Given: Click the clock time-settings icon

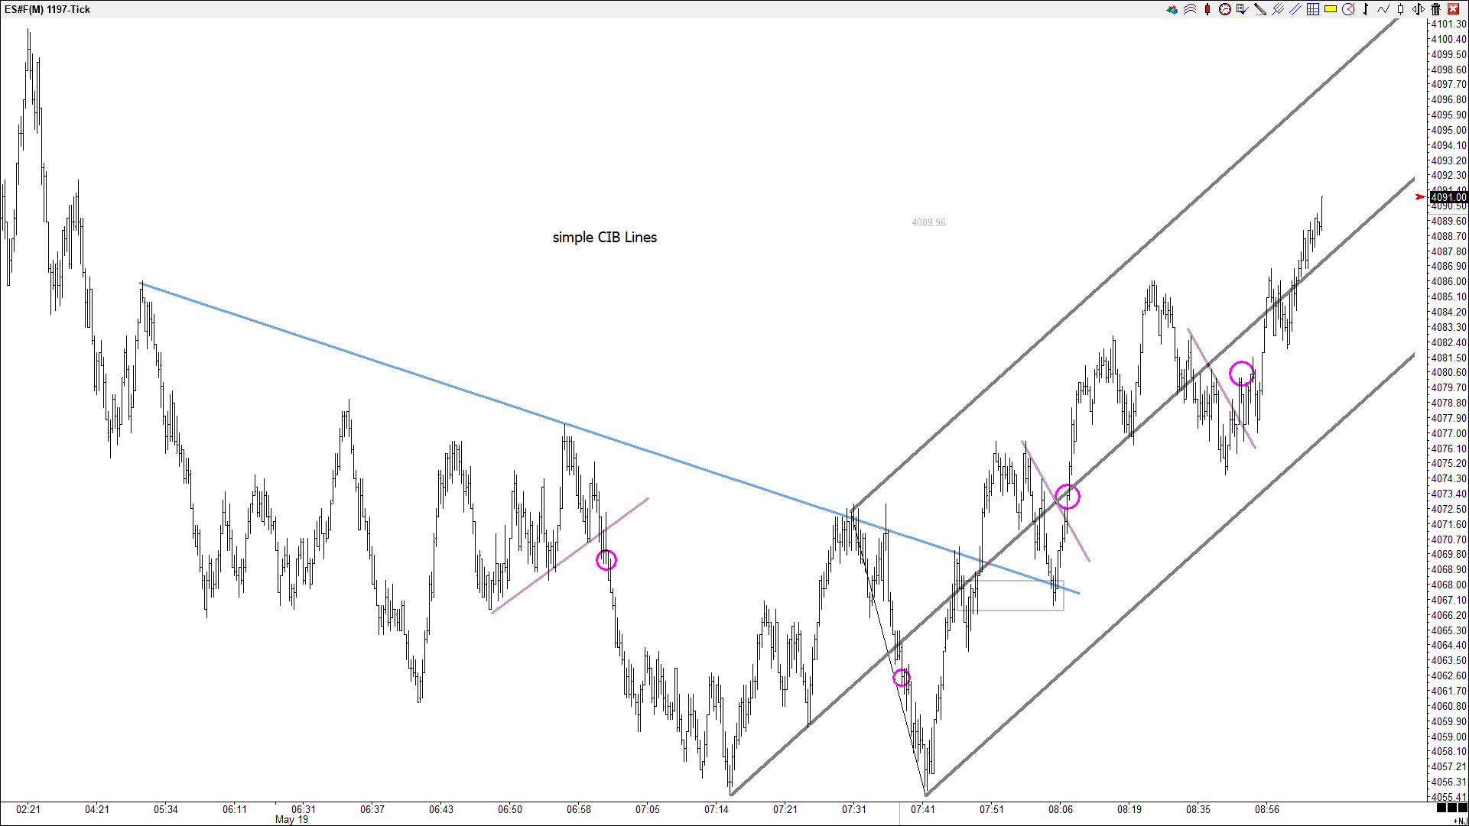Looking at the screenshot, I should 1224,9.
